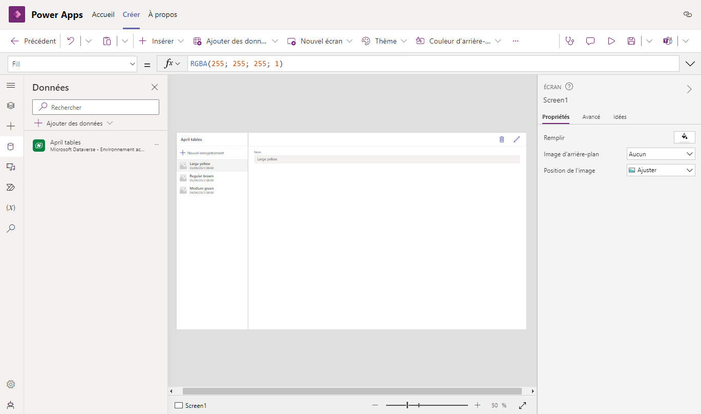Preview the app with play icon
This screenshot has width=701, height=414.
click(x=611, y=41)
